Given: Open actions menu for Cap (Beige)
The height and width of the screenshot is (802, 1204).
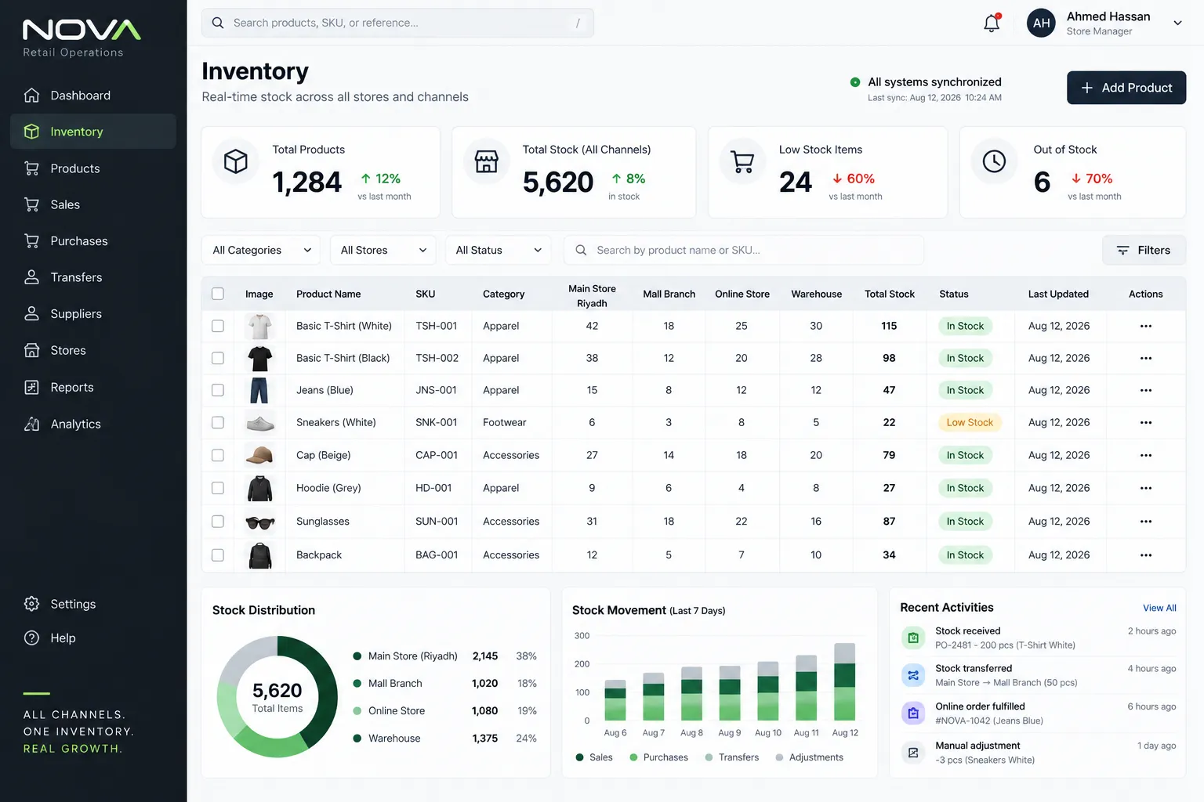Looking at the screenshot, I should click(1146, 455).
